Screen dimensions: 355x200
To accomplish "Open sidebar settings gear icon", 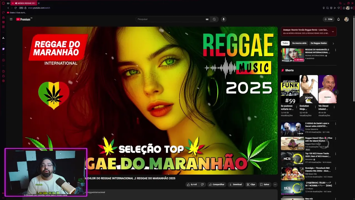I will 3,81.
